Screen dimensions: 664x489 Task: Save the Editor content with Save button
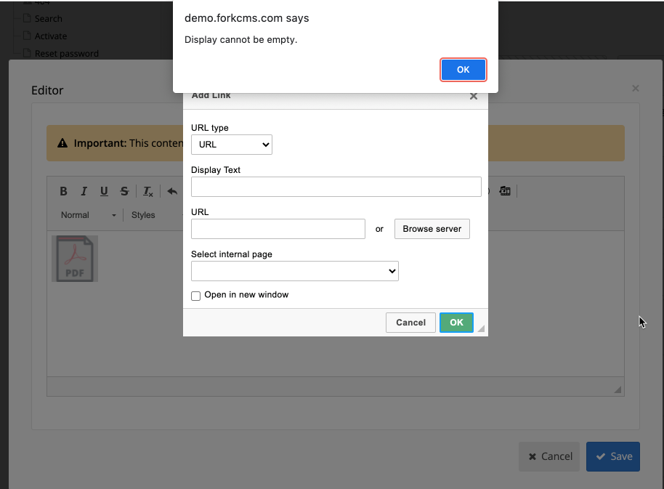pyautogui.click(x=612, y=456)
